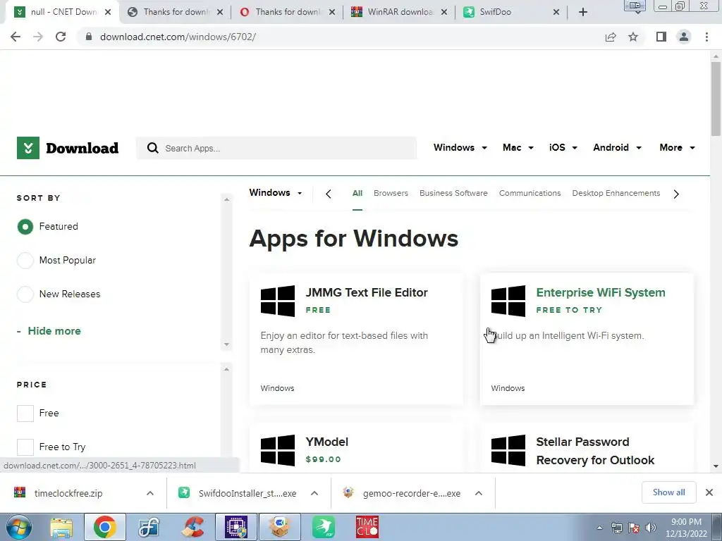This screenshot has width=722, height=541.
Task: Open the Time Clock app in taskbar
Action: pos(367,527)
